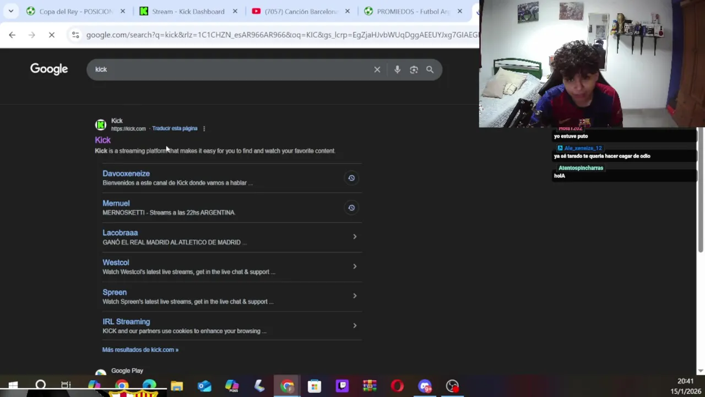
Task: Expand the Westcol sitelink arrow
Action: (355, 266)
